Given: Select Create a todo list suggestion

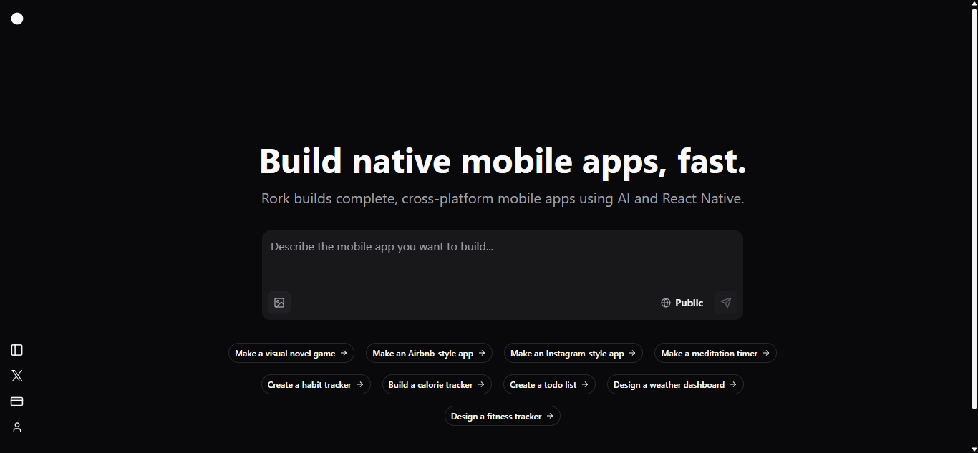Looking at the screenshot, I should (549, 385).
